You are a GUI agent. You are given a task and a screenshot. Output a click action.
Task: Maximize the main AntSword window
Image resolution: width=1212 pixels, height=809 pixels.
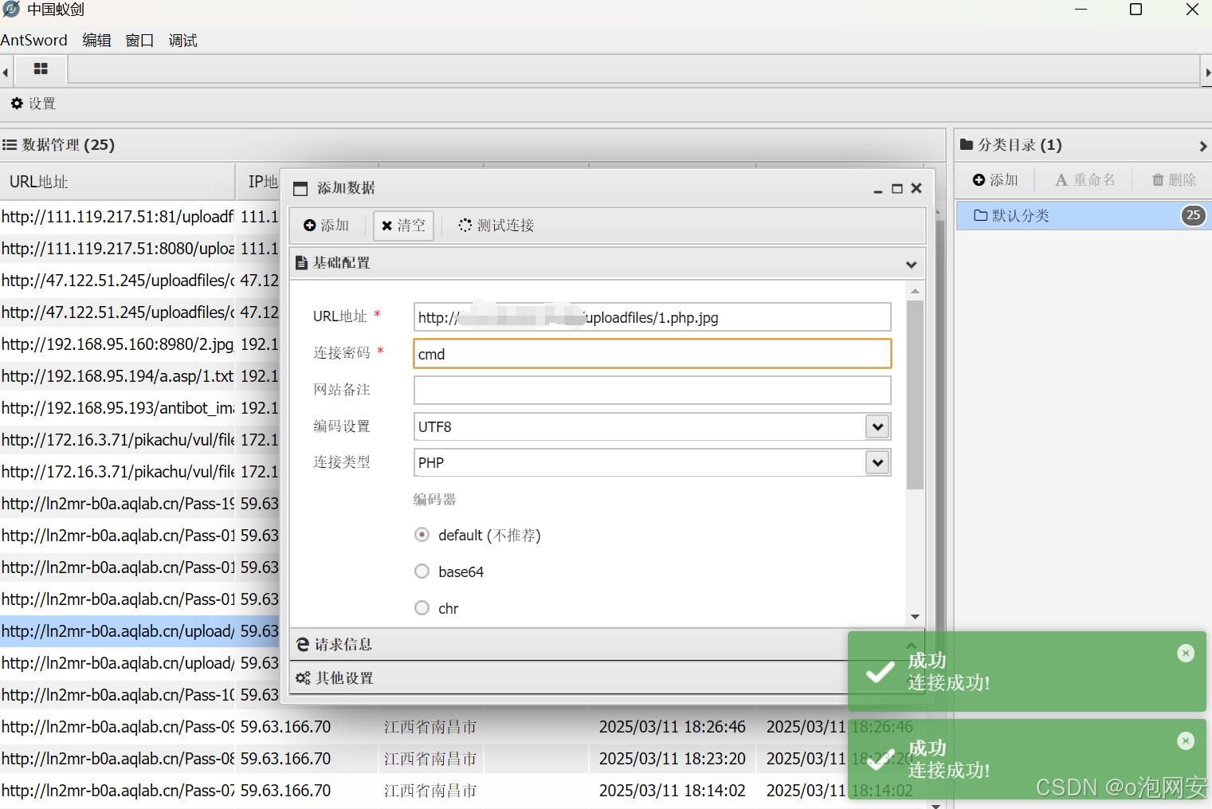tap(1136, 10)
